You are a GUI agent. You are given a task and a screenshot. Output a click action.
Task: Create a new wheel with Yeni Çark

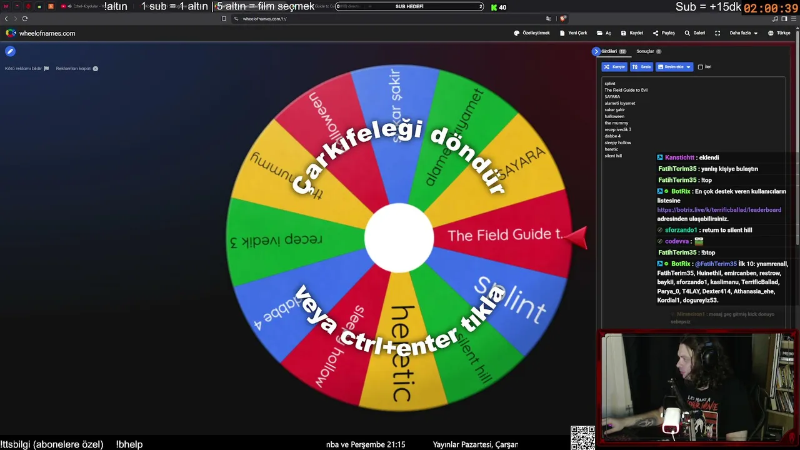click(574, 33)
